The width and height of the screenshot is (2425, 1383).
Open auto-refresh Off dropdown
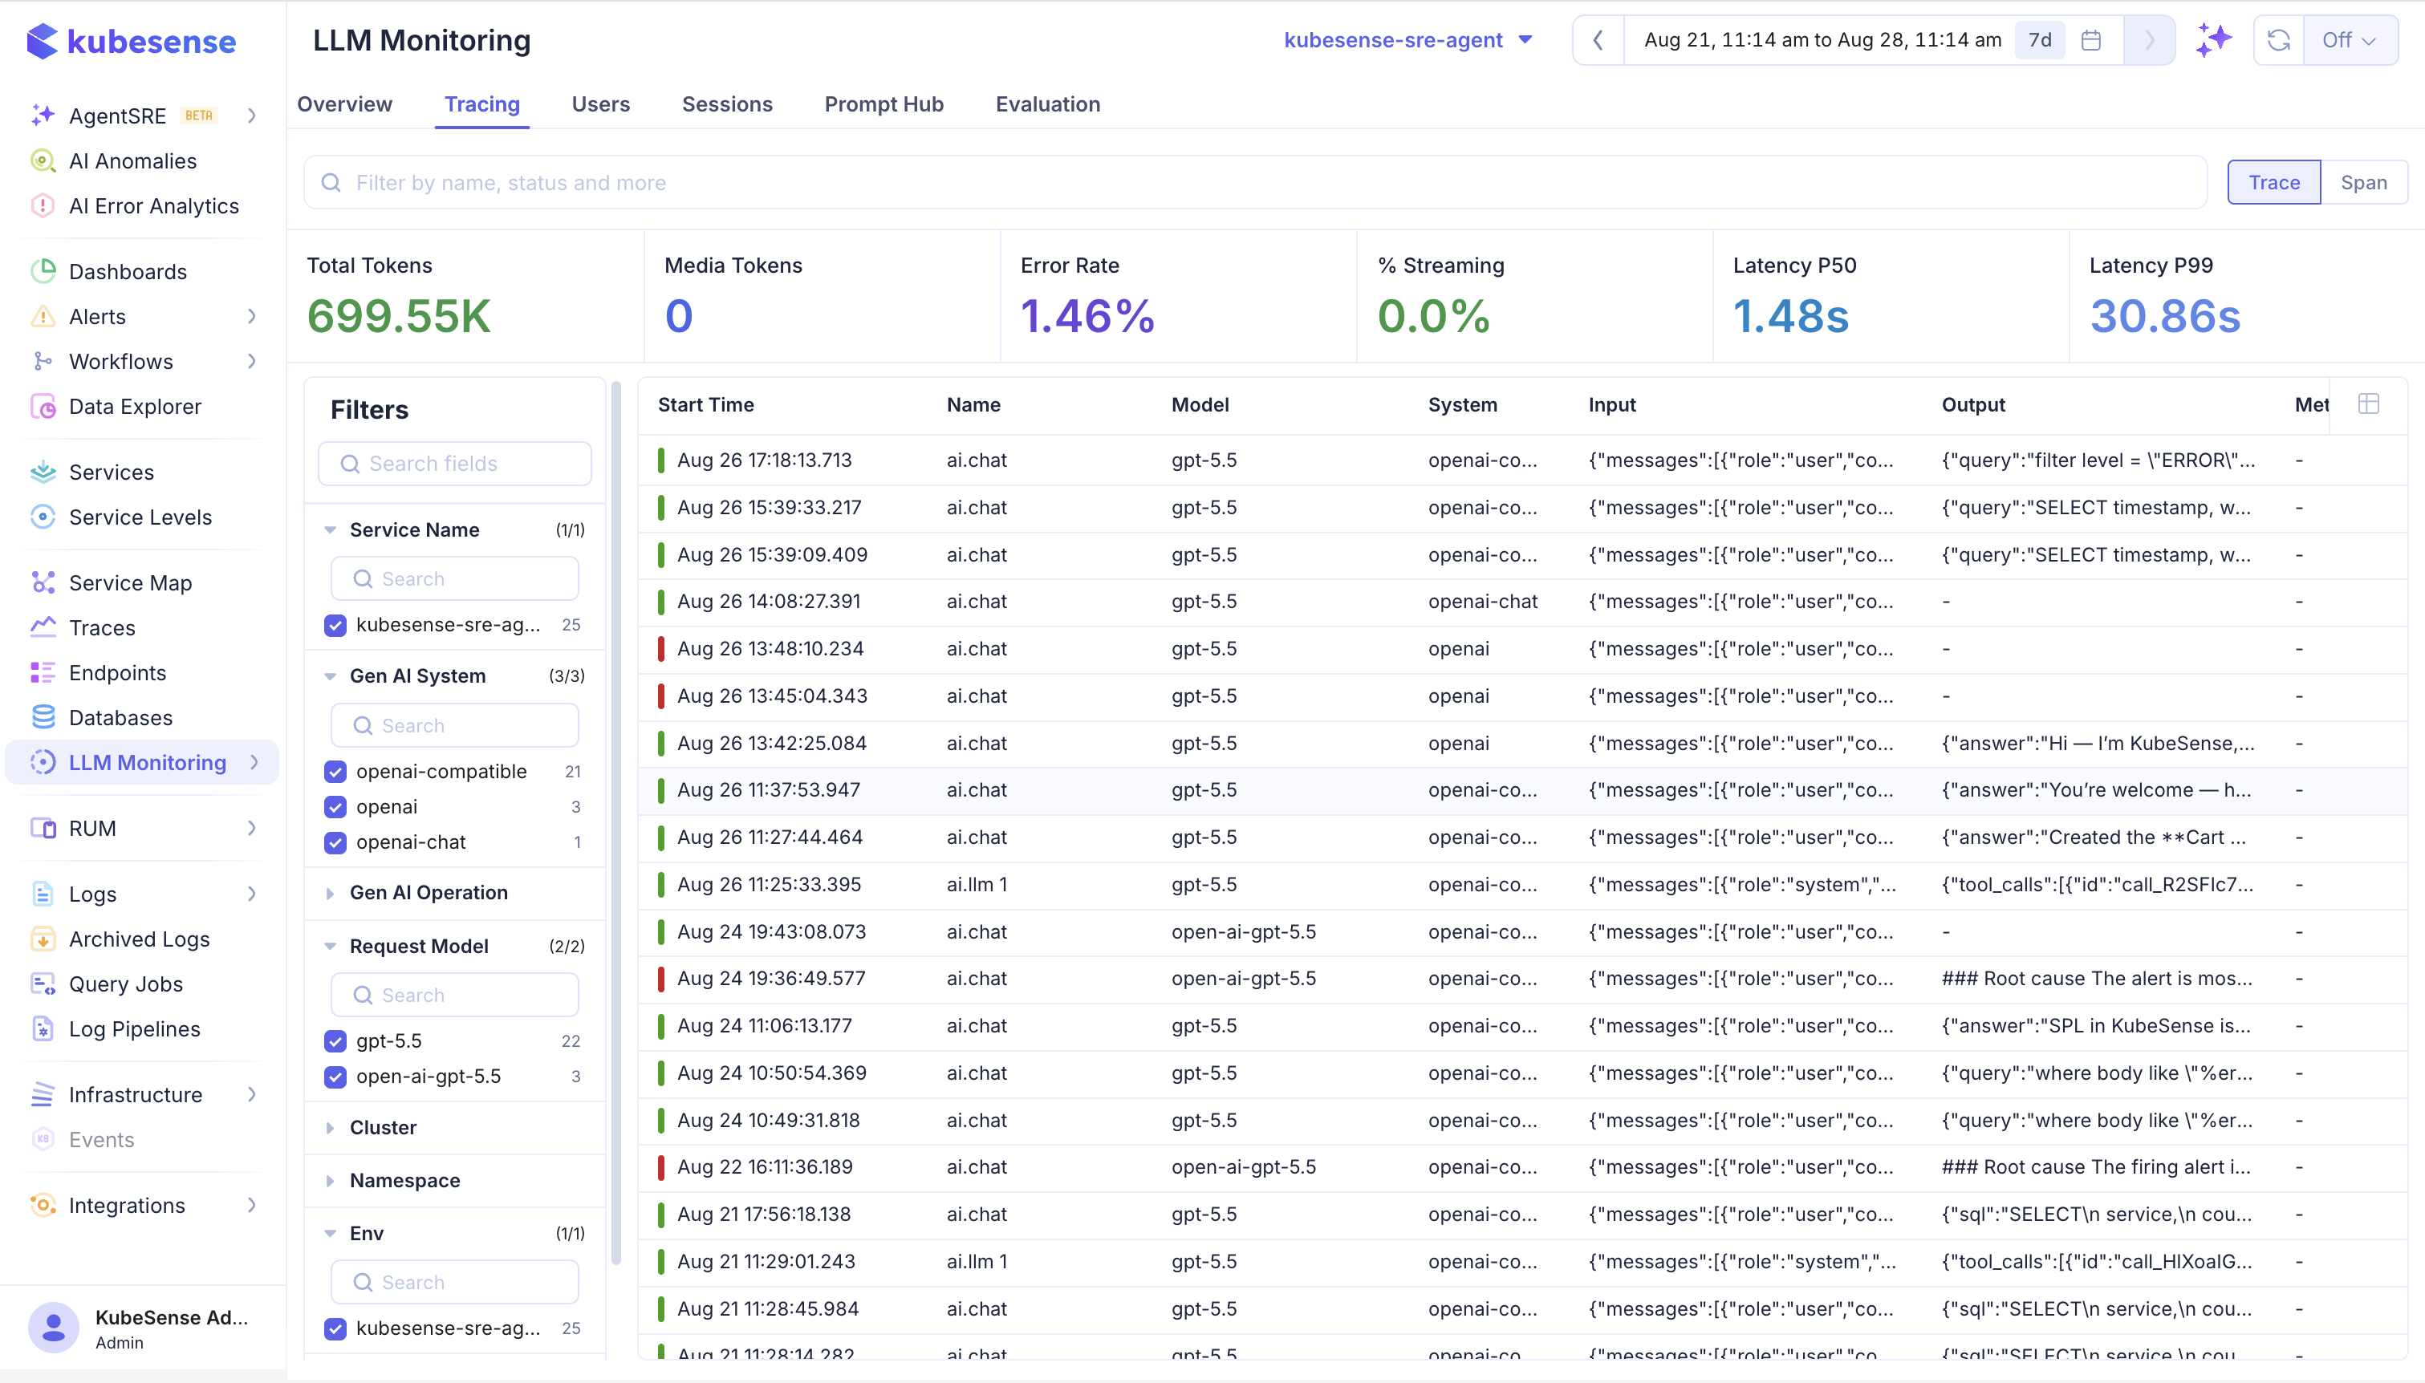click(2350, 40)
